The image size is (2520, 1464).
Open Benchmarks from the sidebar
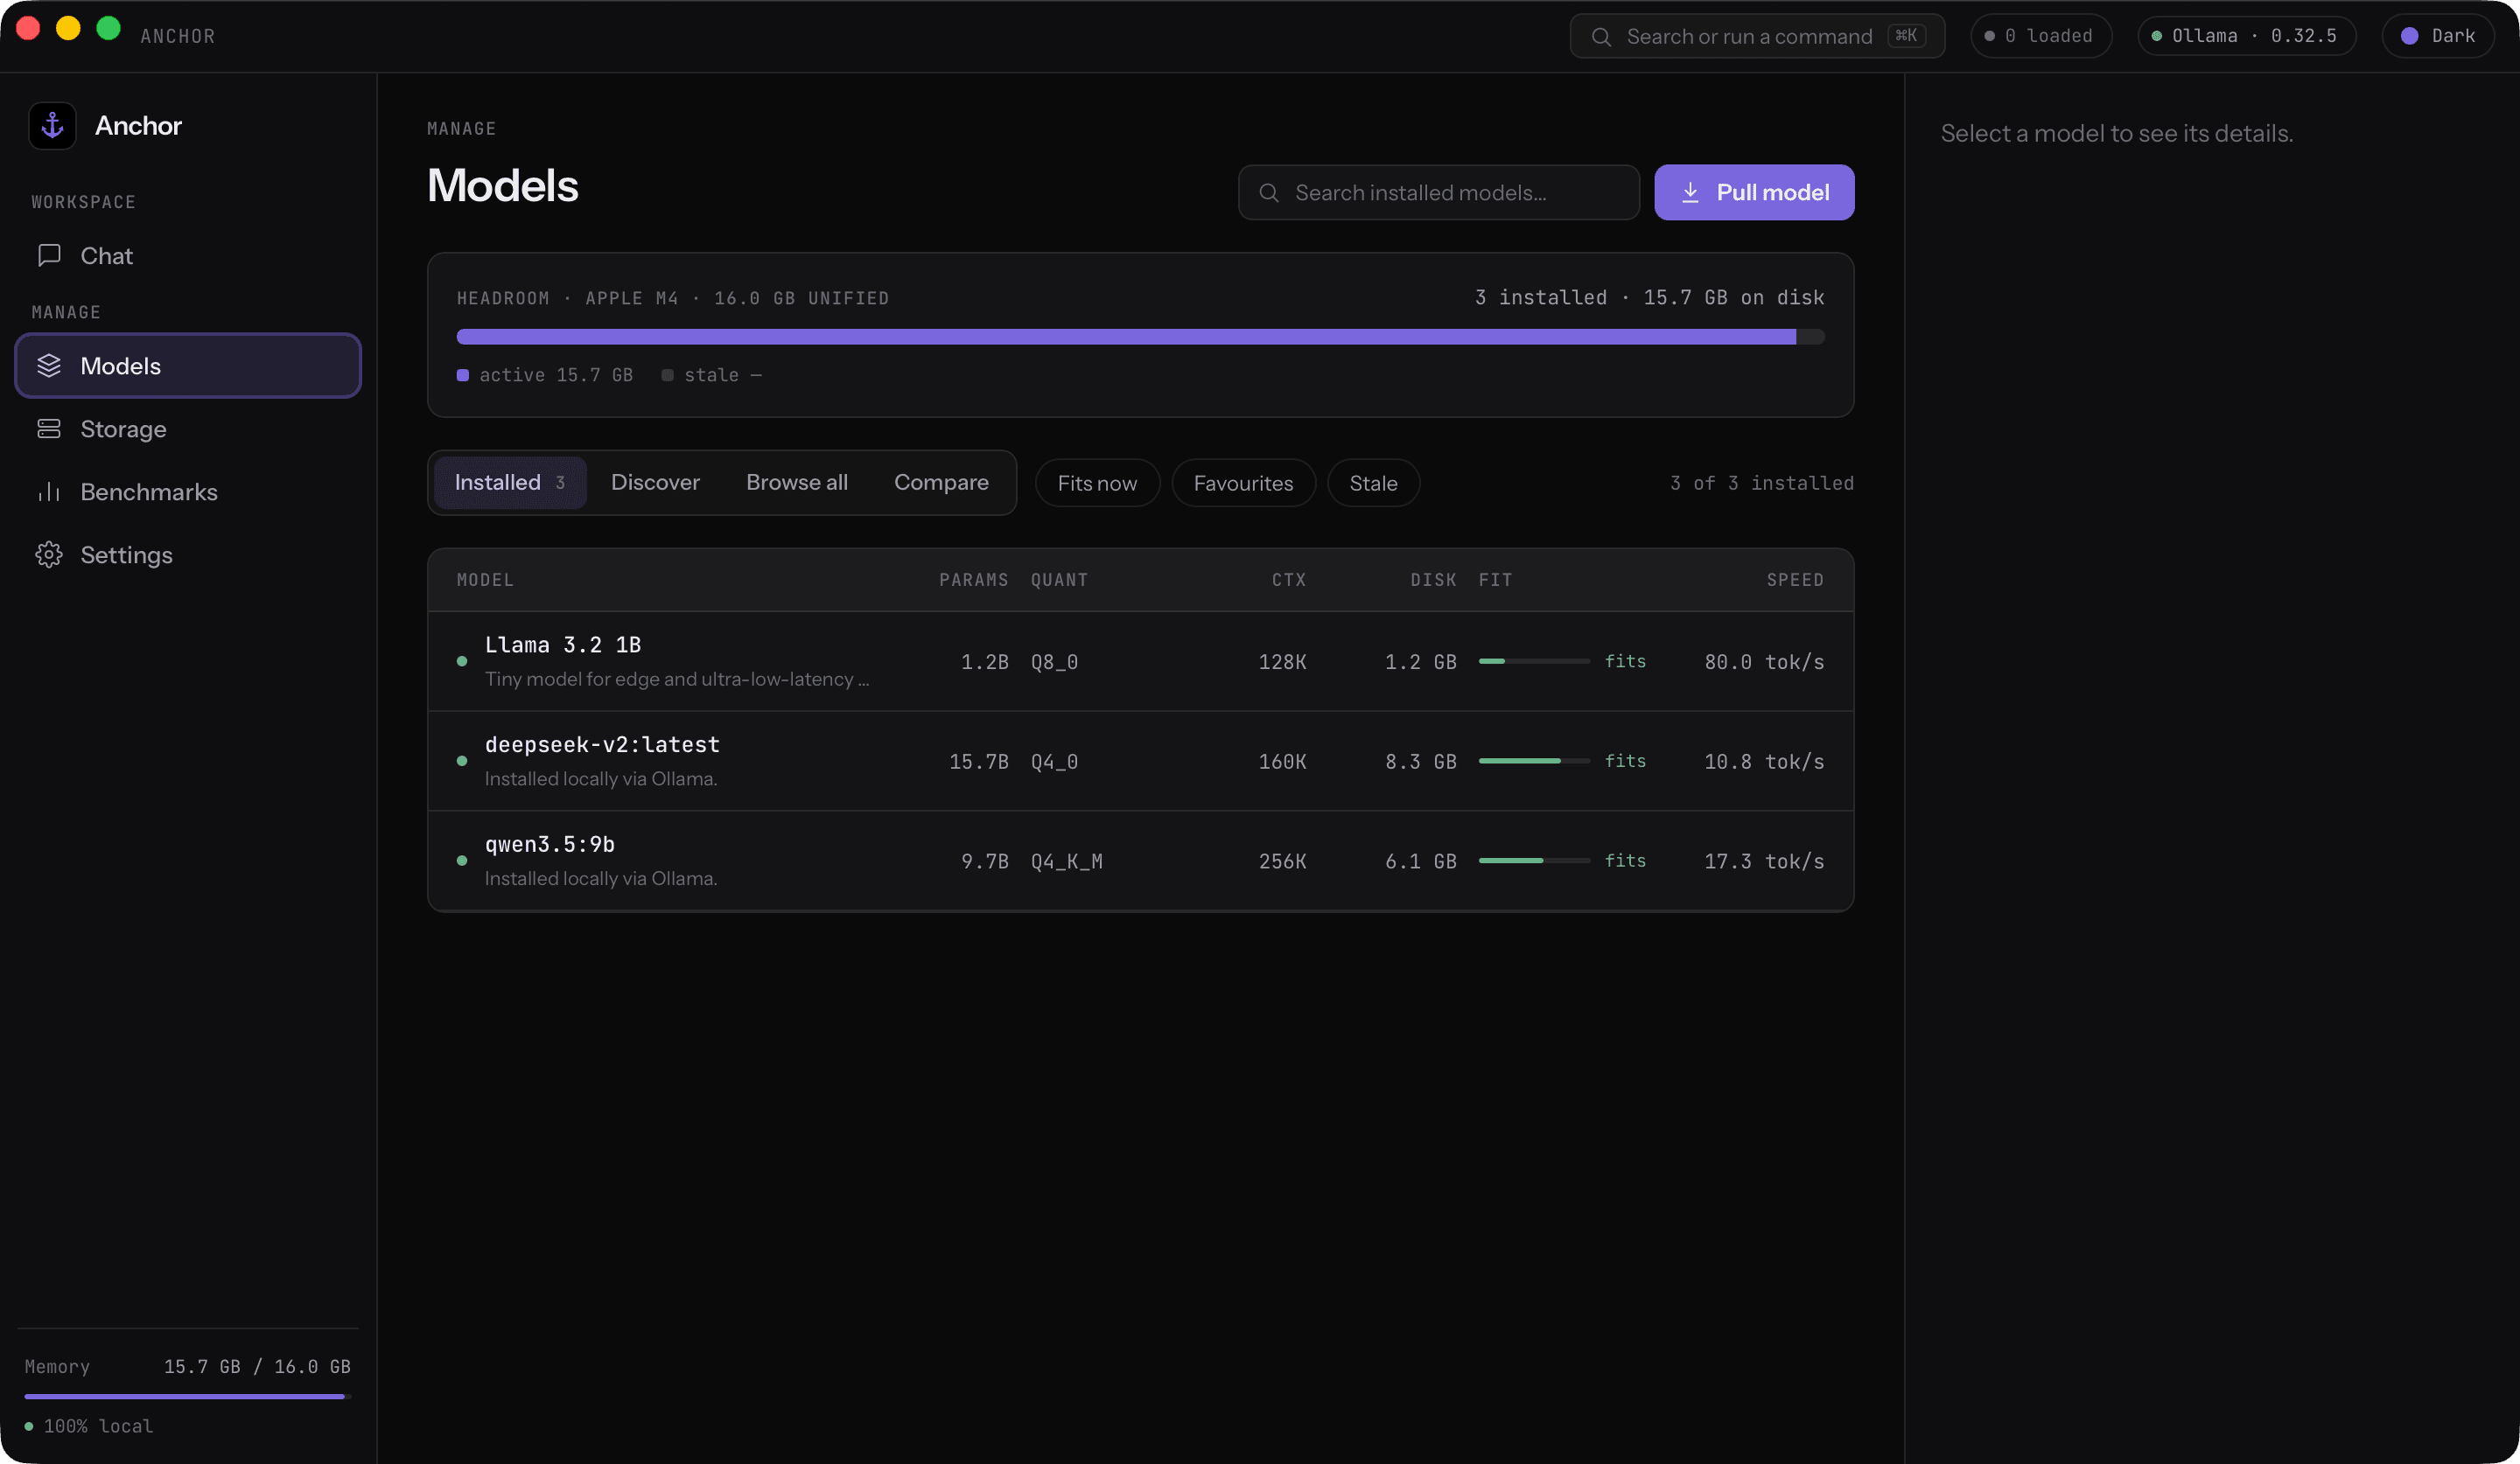188,491
